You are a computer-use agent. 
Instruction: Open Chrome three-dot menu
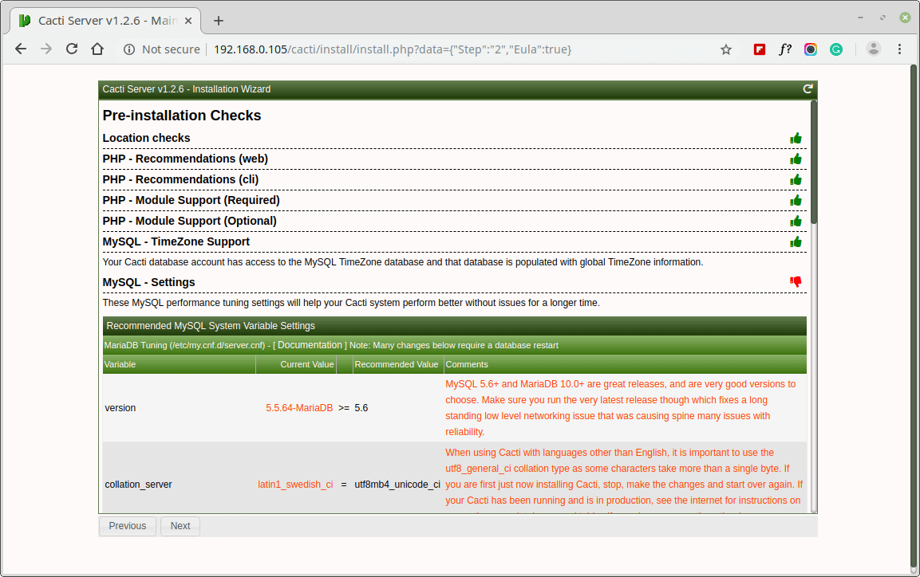point(900,49)
